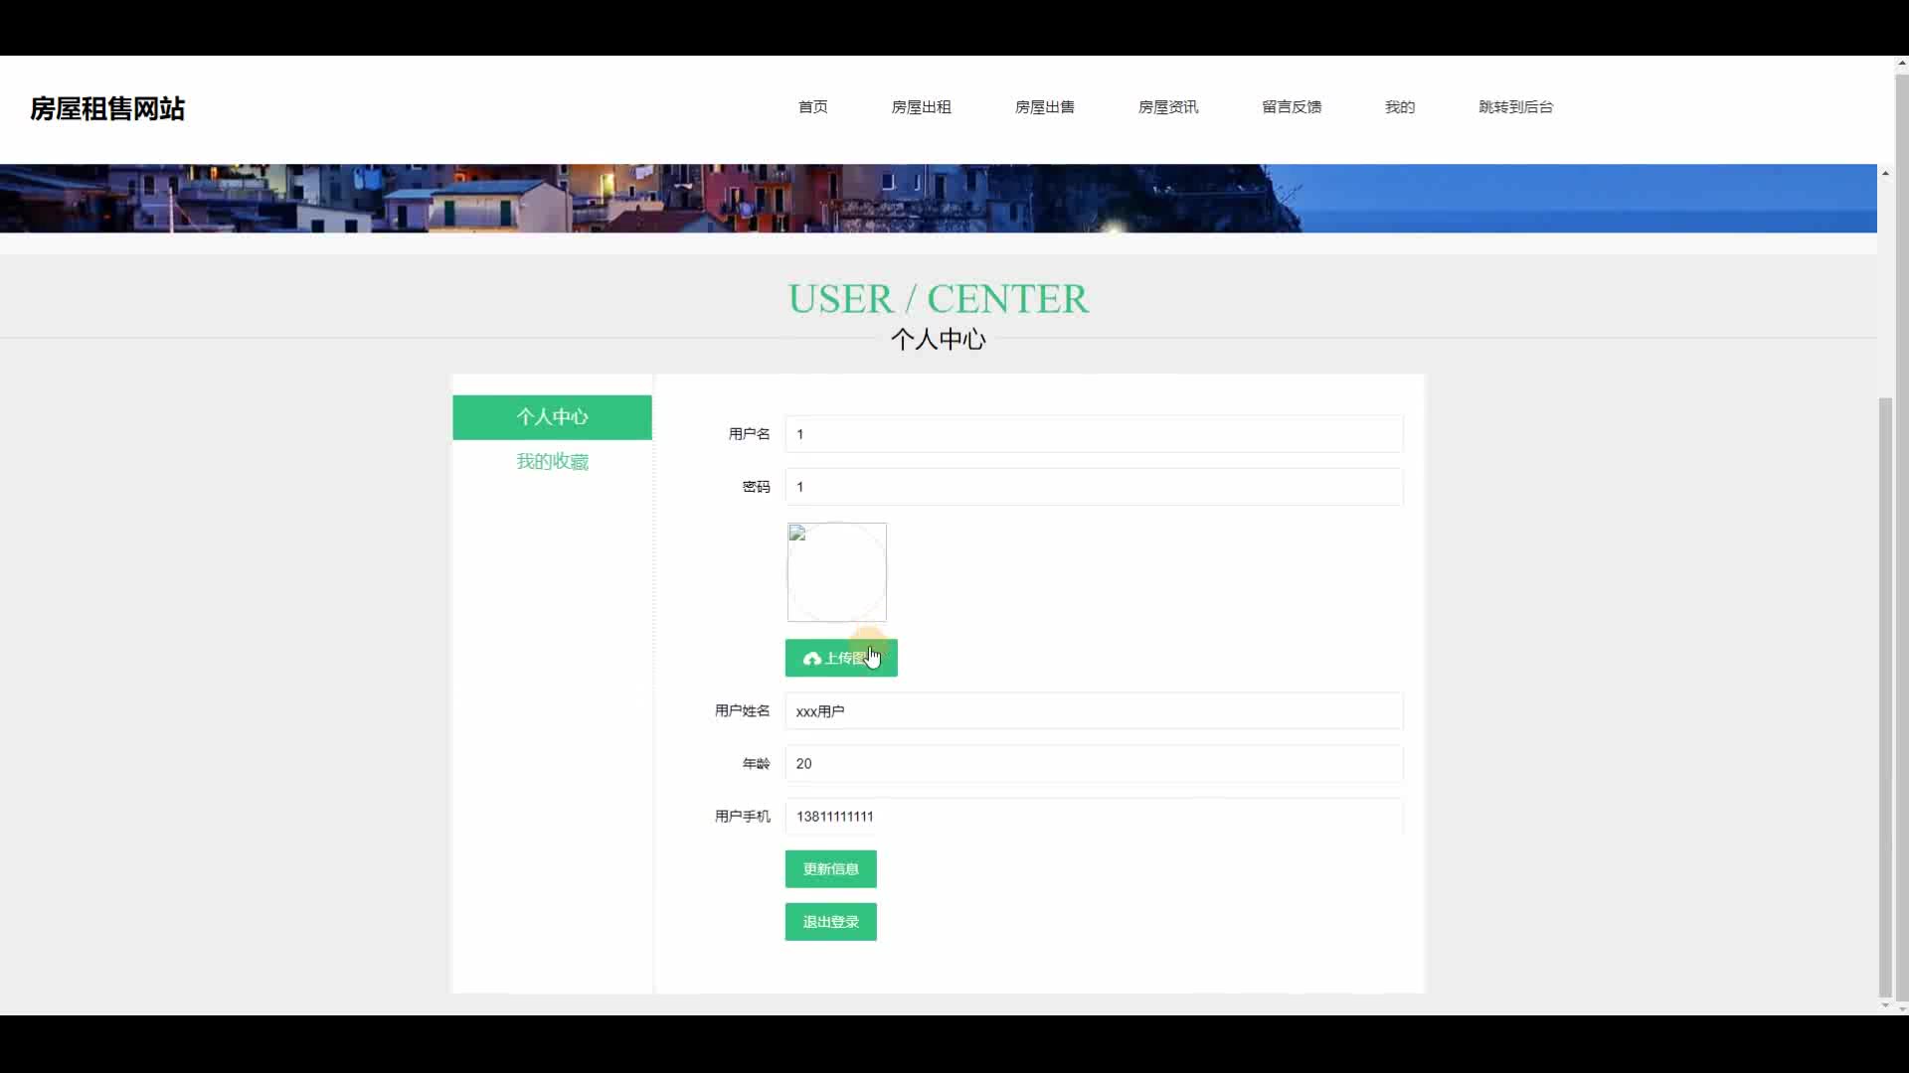Navigate to 房屋资讯 section
Viewport: 1909px width, 1073px height.
coord(1167,107)
